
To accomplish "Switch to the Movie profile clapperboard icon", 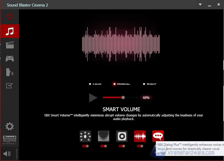I will point(10,45).
